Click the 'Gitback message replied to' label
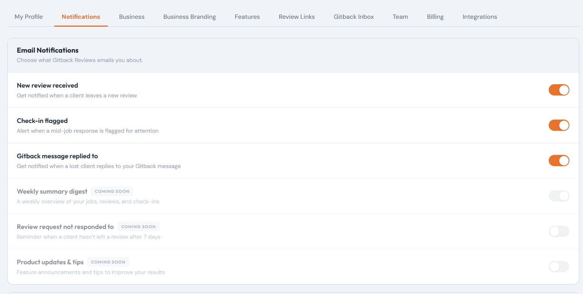This screenshot has height=294, width=583. 57,156
